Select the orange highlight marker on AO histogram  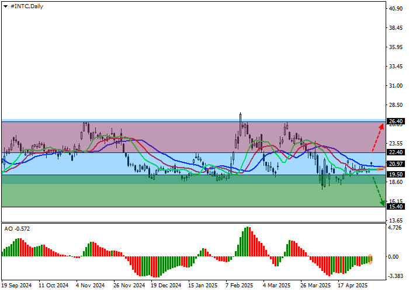pyautogui.click(x=370, y=259)
